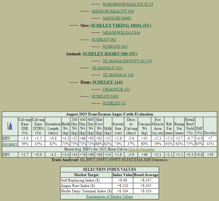View TE MANIA INFINITY 04 379
Viewport: 219px width, 201px height.
127,61
